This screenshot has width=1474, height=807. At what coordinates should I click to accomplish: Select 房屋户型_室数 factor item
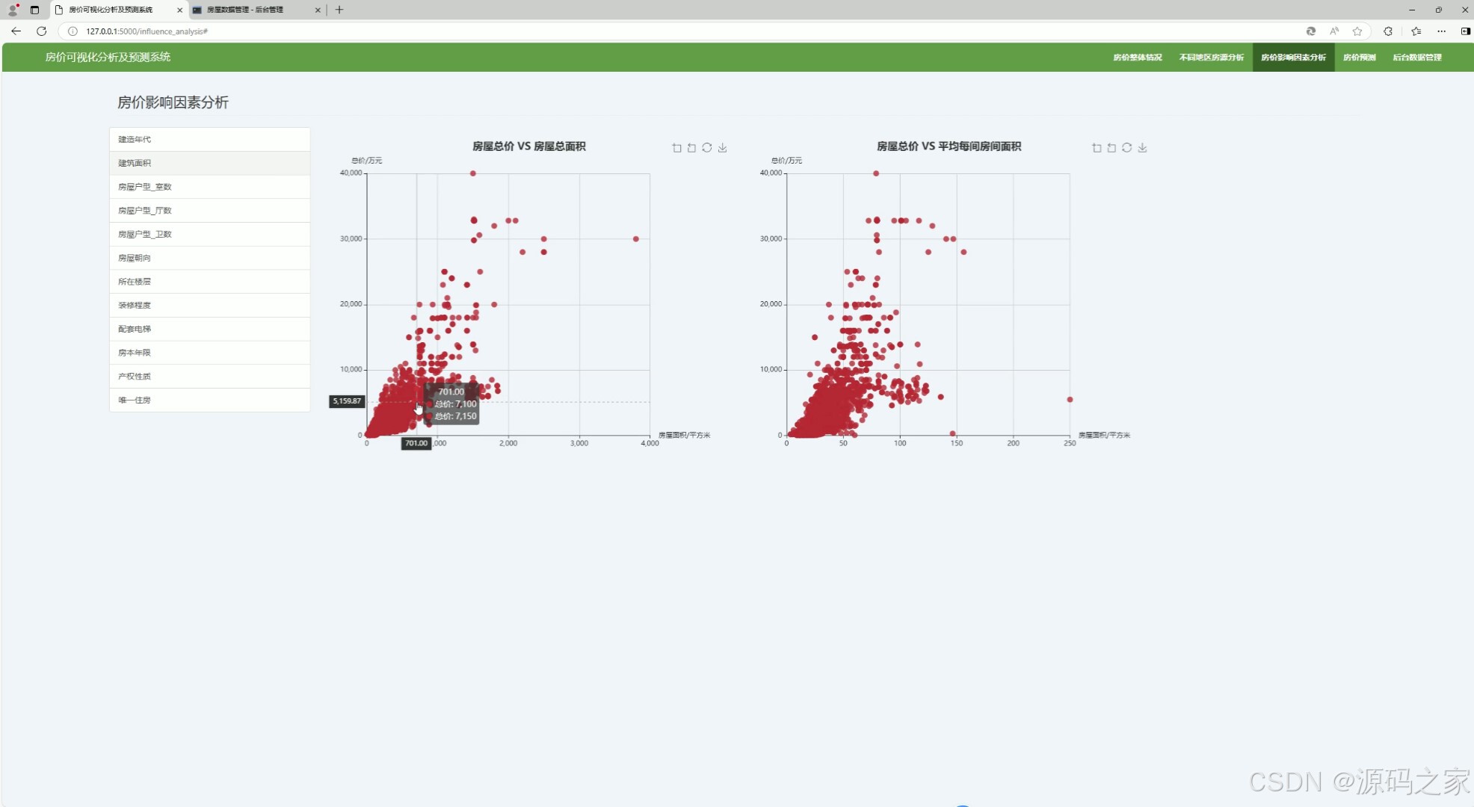click(x=145, y=187)
